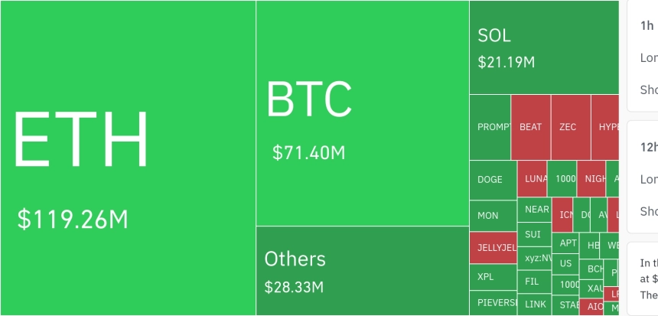Open the Others $28.33M tile
The image size is (658, 316).
coord(362,270)
